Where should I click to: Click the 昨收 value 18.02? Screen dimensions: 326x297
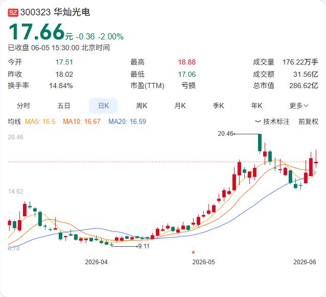pyautogui.click(x=64, y=74)
